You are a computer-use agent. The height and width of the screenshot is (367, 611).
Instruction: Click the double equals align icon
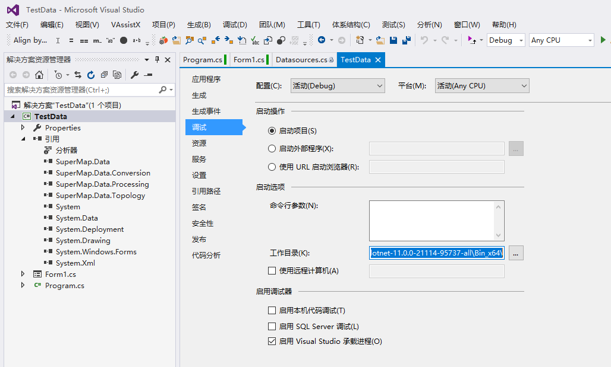click(84, 40)
